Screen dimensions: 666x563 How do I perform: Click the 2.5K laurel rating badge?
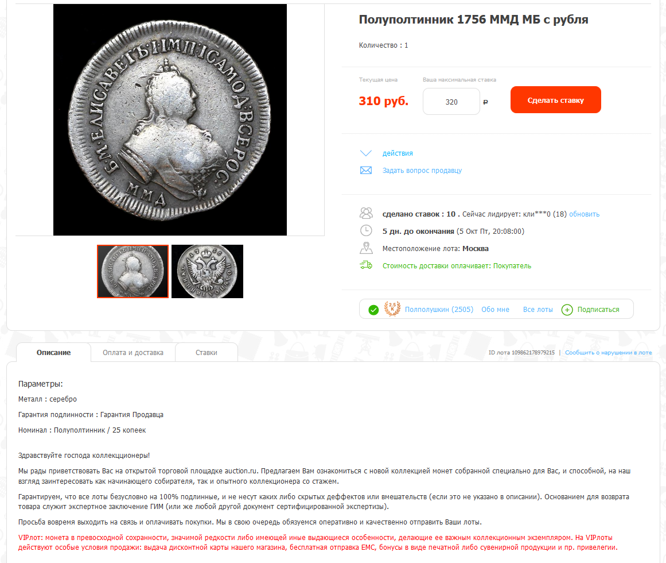click(392, 309)
